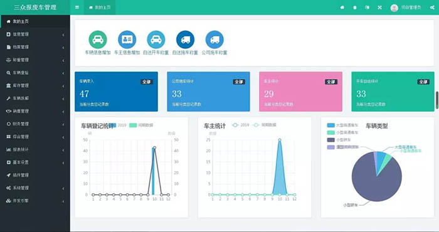Click the home icon in top right toolbar
This screenshot has height=232, width=439.
pyautogui.click(x=342, y=8)
